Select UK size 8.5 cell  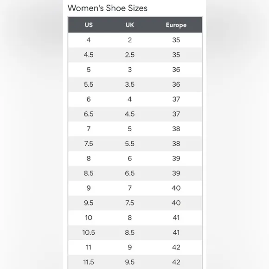point(130,233)
